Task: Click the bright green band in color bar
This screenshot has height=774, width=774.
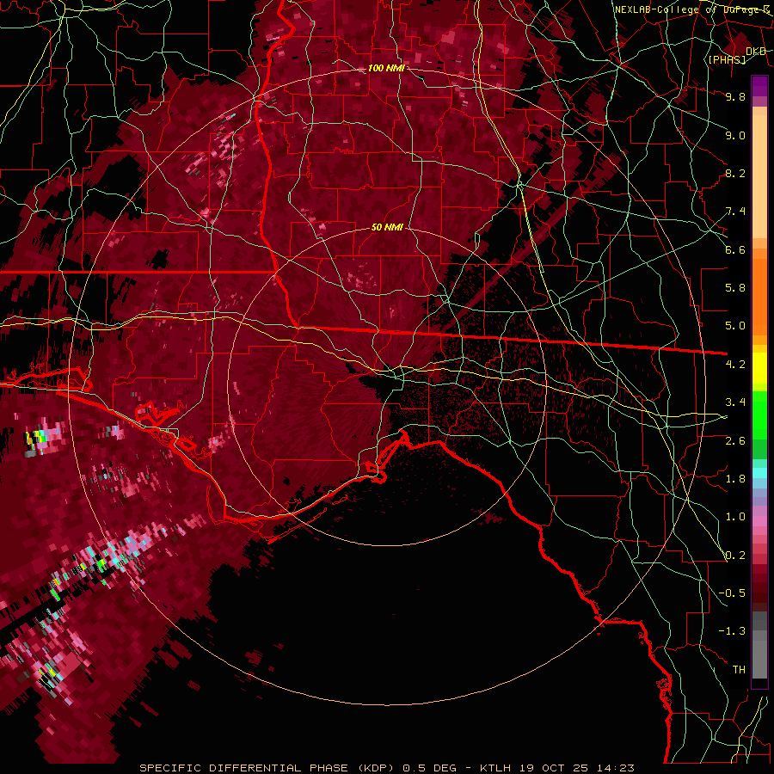Action: point(759,415)
